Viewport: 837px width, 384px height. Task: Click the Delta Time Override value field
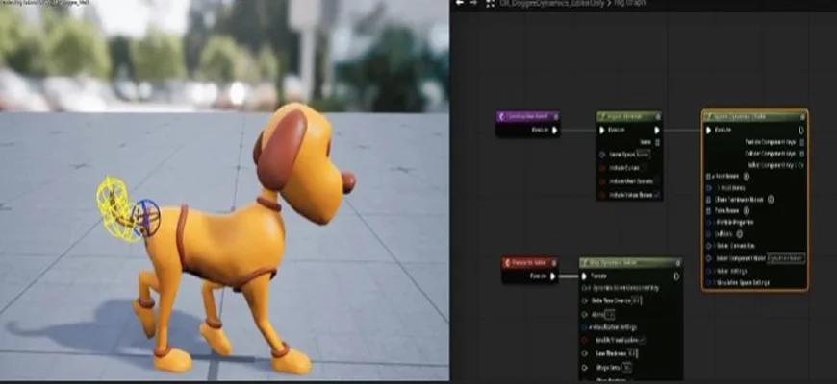pyautogui.click(x=635, y=300)
